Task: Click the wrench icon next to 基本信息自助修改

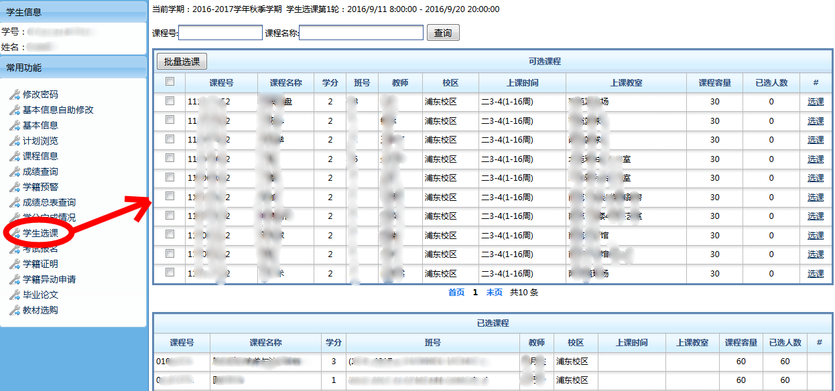Action: click(15, 110)
